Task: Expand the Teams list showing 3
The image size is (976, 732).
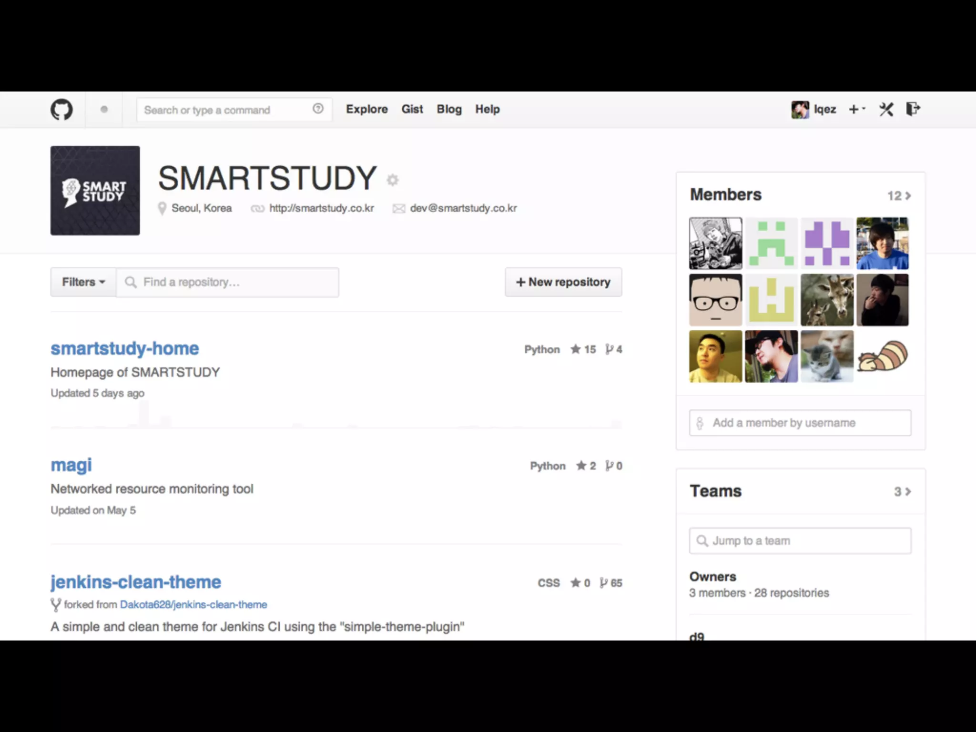Action: pyautogui.click(x=902, y=492)
